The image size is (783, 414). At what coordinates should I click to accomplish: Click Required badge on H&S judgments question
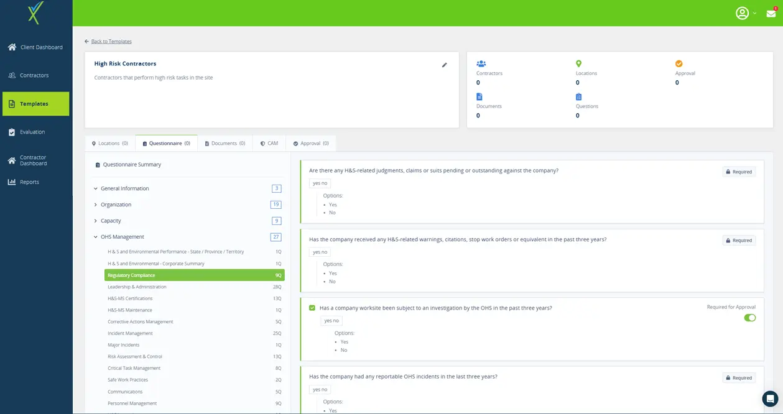click(x=739, y=172)
